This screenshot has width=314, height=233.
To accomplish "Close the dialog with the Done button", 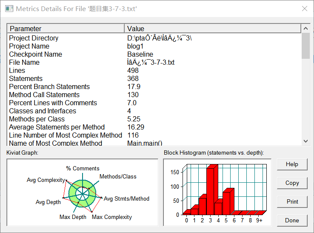I will click(292, 221).
